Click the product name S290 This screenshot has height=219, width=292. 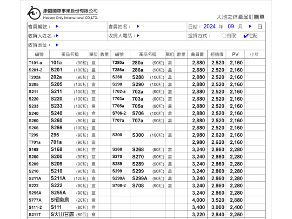[138, 84]
